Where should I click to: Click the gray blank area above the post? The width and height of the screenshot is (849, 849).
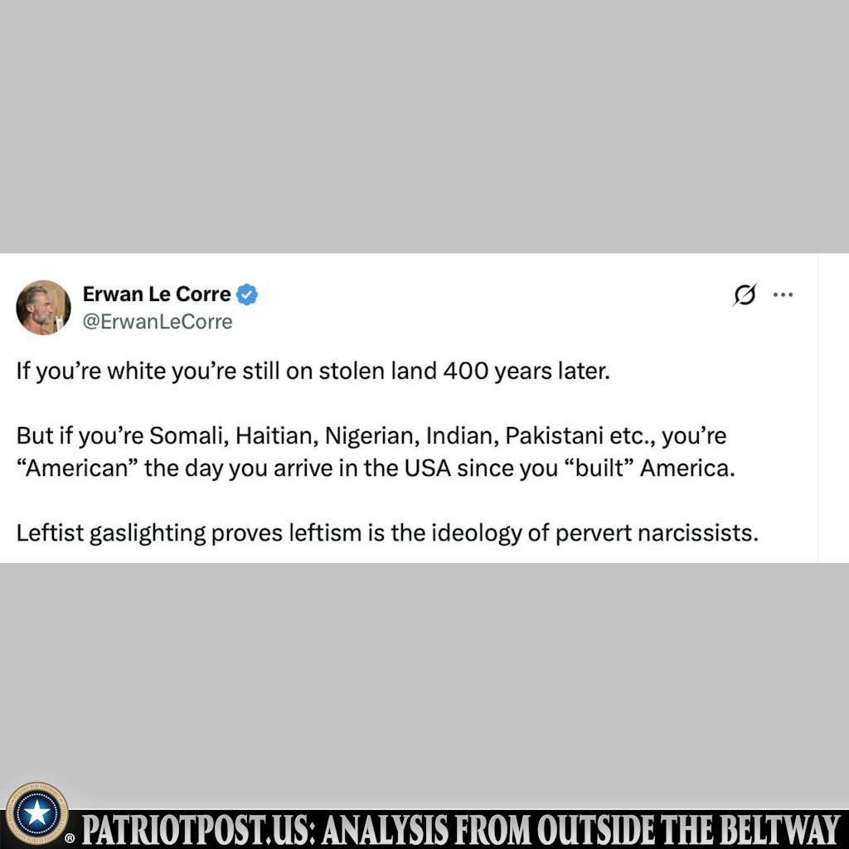[x=424, y=127]
